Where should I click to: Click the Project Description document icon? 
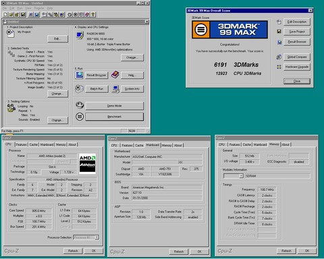(x=10, y=33)
